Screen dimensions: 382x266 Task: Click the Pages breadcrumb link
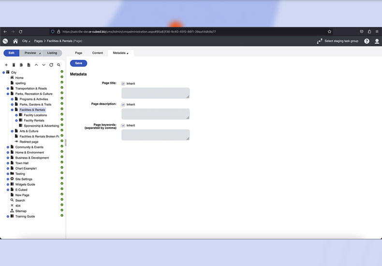pos(38,41)
